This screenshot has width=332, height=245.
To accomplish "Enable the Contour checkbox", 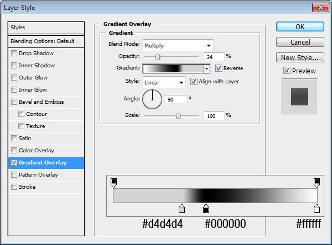I will pyautogui.click(x=21, y=114).
